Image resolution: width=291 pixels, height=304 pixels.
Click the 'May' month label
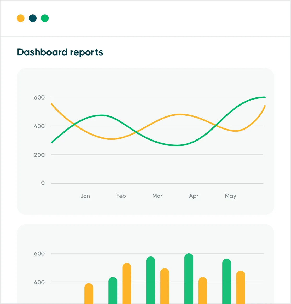(230, 196)
